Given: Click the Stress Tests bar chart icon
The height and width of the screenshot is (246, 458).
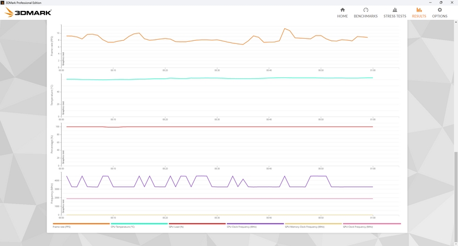Looking at the screenshot, I should pyautogui.click(x=395, y=10).
